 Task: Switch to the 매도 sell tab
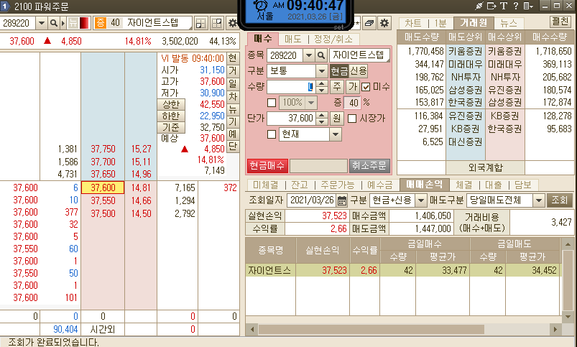(x=292, y=39)
